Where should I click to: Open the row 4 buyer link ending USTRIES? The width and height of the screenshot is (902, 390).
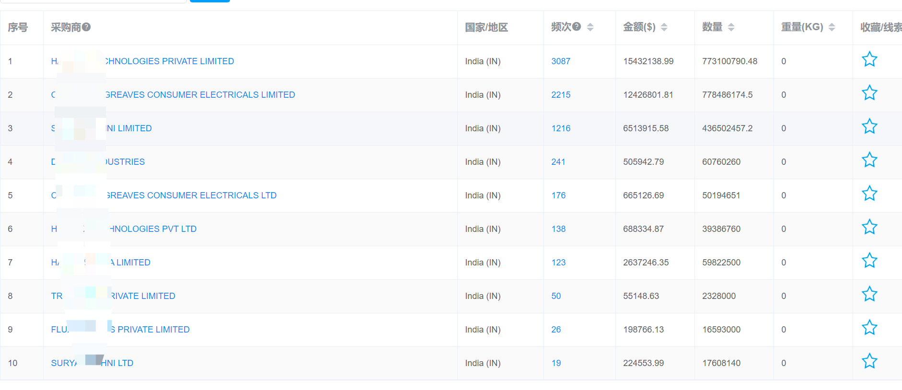coord(98,162)
